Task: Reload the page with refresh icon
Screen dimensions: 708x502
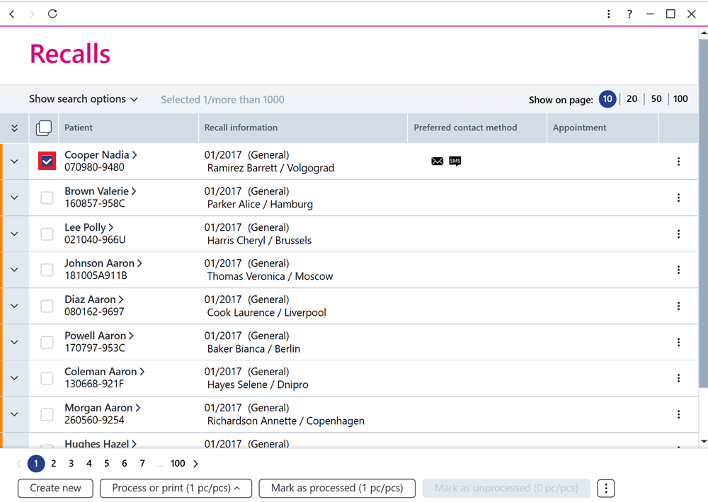Action: click(x=52, y=14)
